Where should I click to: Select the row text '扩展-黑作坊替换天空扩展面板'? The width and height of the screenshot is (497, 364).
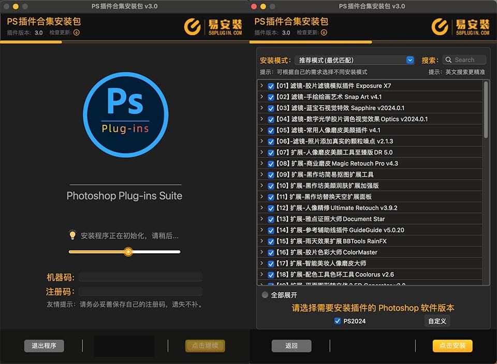coord(331,197)
